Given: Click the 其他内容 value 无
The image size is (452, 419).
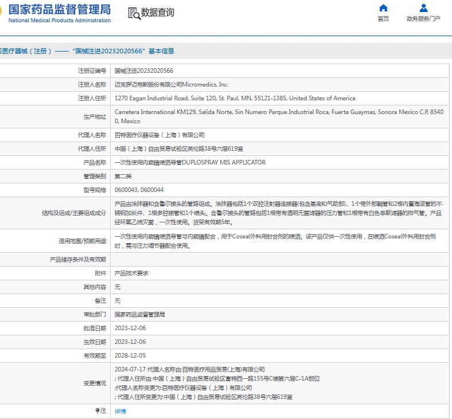Looking at the screenshot, I should pos(118,287).
